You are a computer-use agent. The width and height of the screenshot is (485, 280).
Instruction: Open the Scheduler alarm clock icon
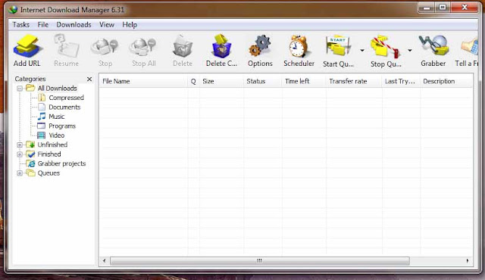point(299,46)
